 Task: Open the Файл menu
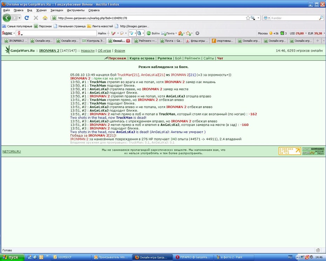[6, 10]
